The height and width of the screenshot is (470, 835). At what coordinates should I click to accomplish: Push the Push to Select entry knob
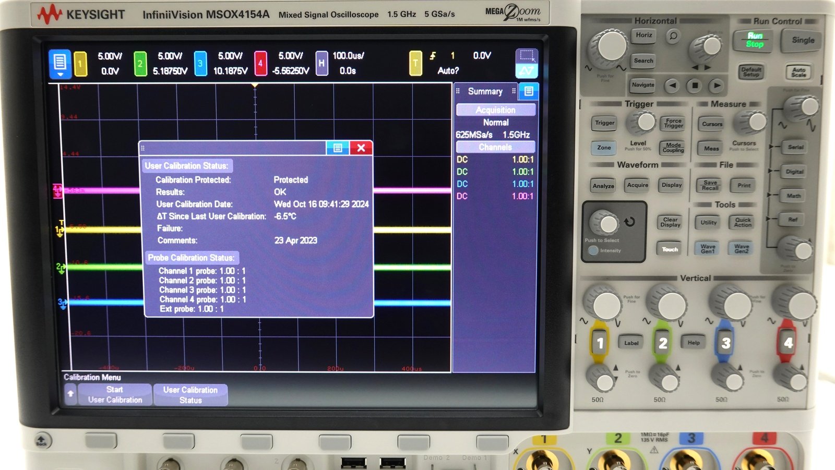pos(605,223)
